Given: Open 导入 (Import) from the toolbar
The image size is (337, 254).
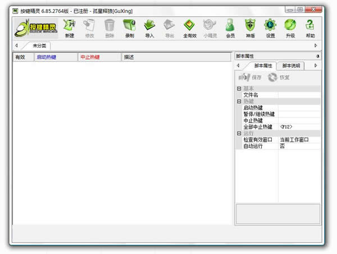Looking at the screenshot, I should tap(149, 28).
